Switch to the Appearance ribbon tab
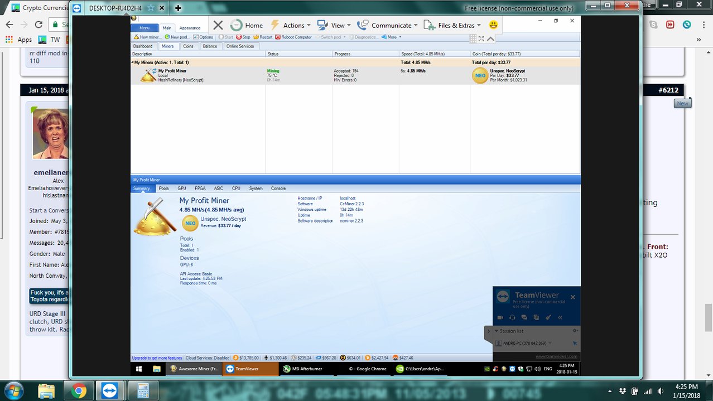This screenshot has height=401, width=713. pyautogui.click(x=190, y=28)
